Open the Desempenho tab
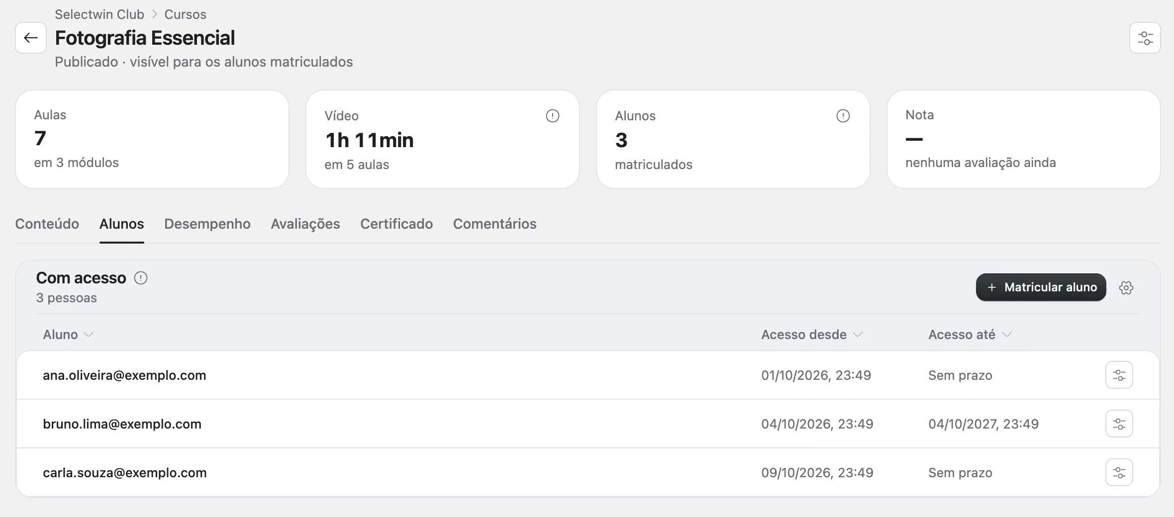 coord(207,224)
